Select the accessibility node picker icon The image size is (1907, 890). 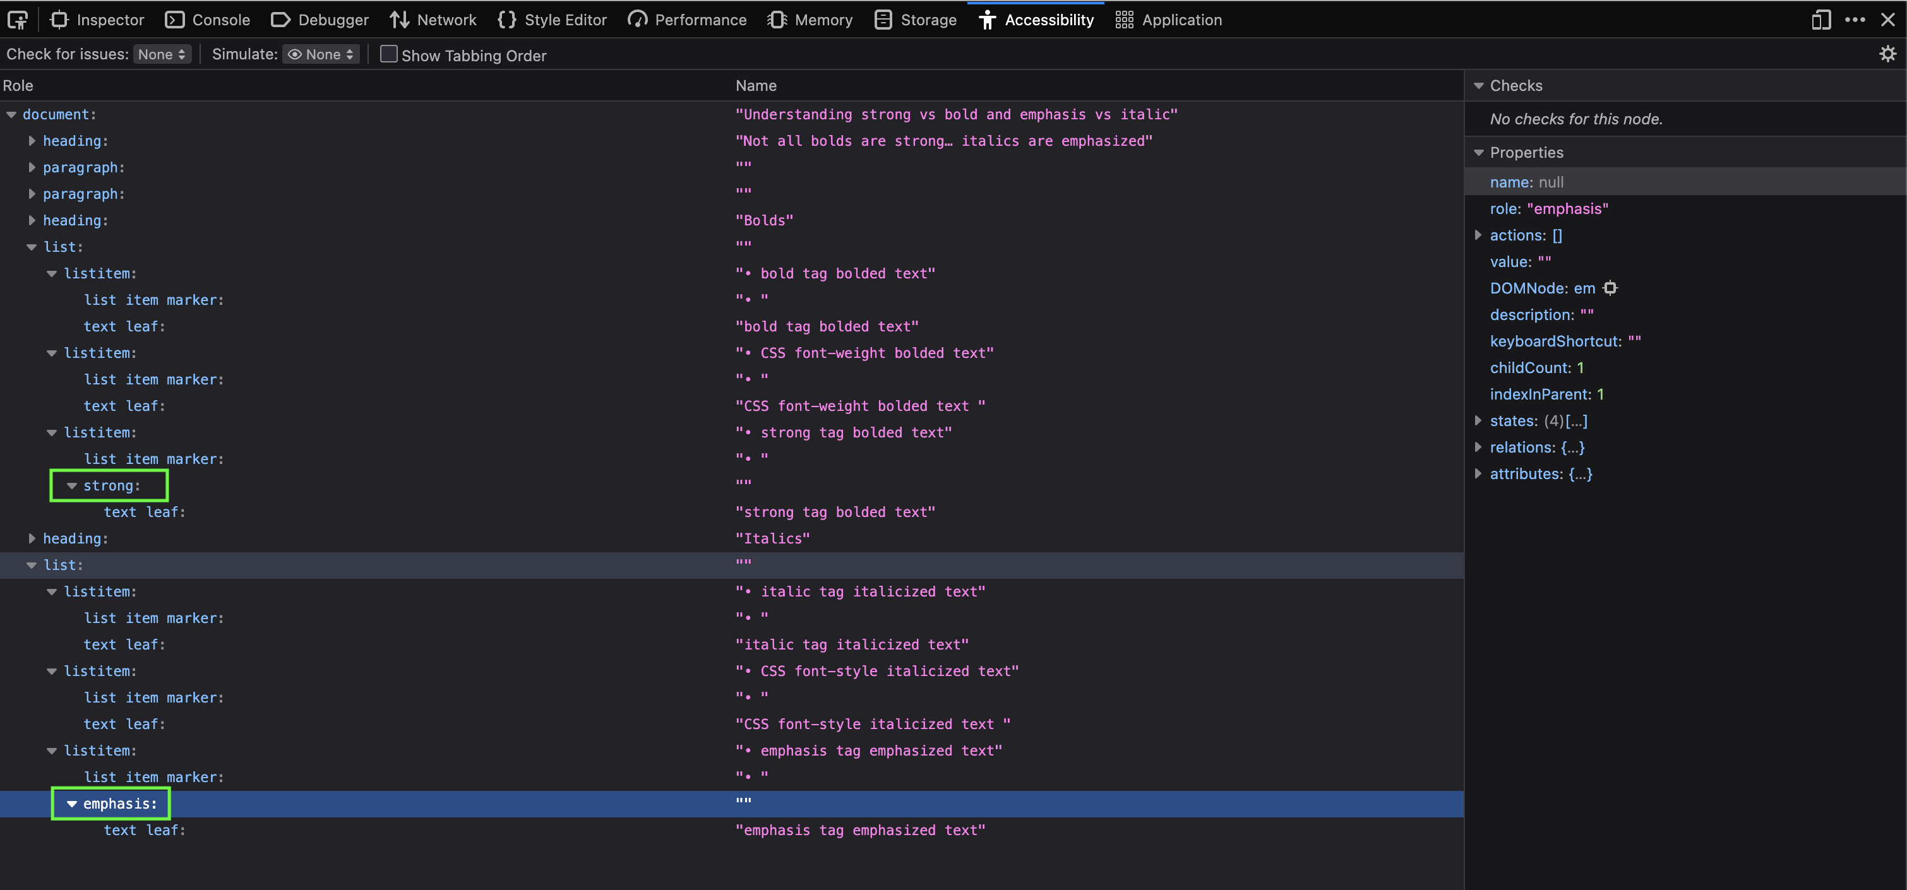point(17,20)
